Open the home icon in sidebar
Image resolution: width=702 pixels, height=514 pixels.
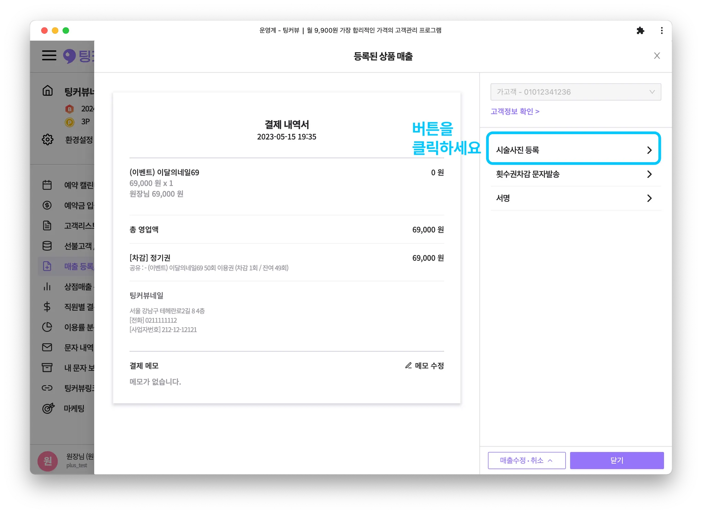pyautogui.click(x=48, y=91)
